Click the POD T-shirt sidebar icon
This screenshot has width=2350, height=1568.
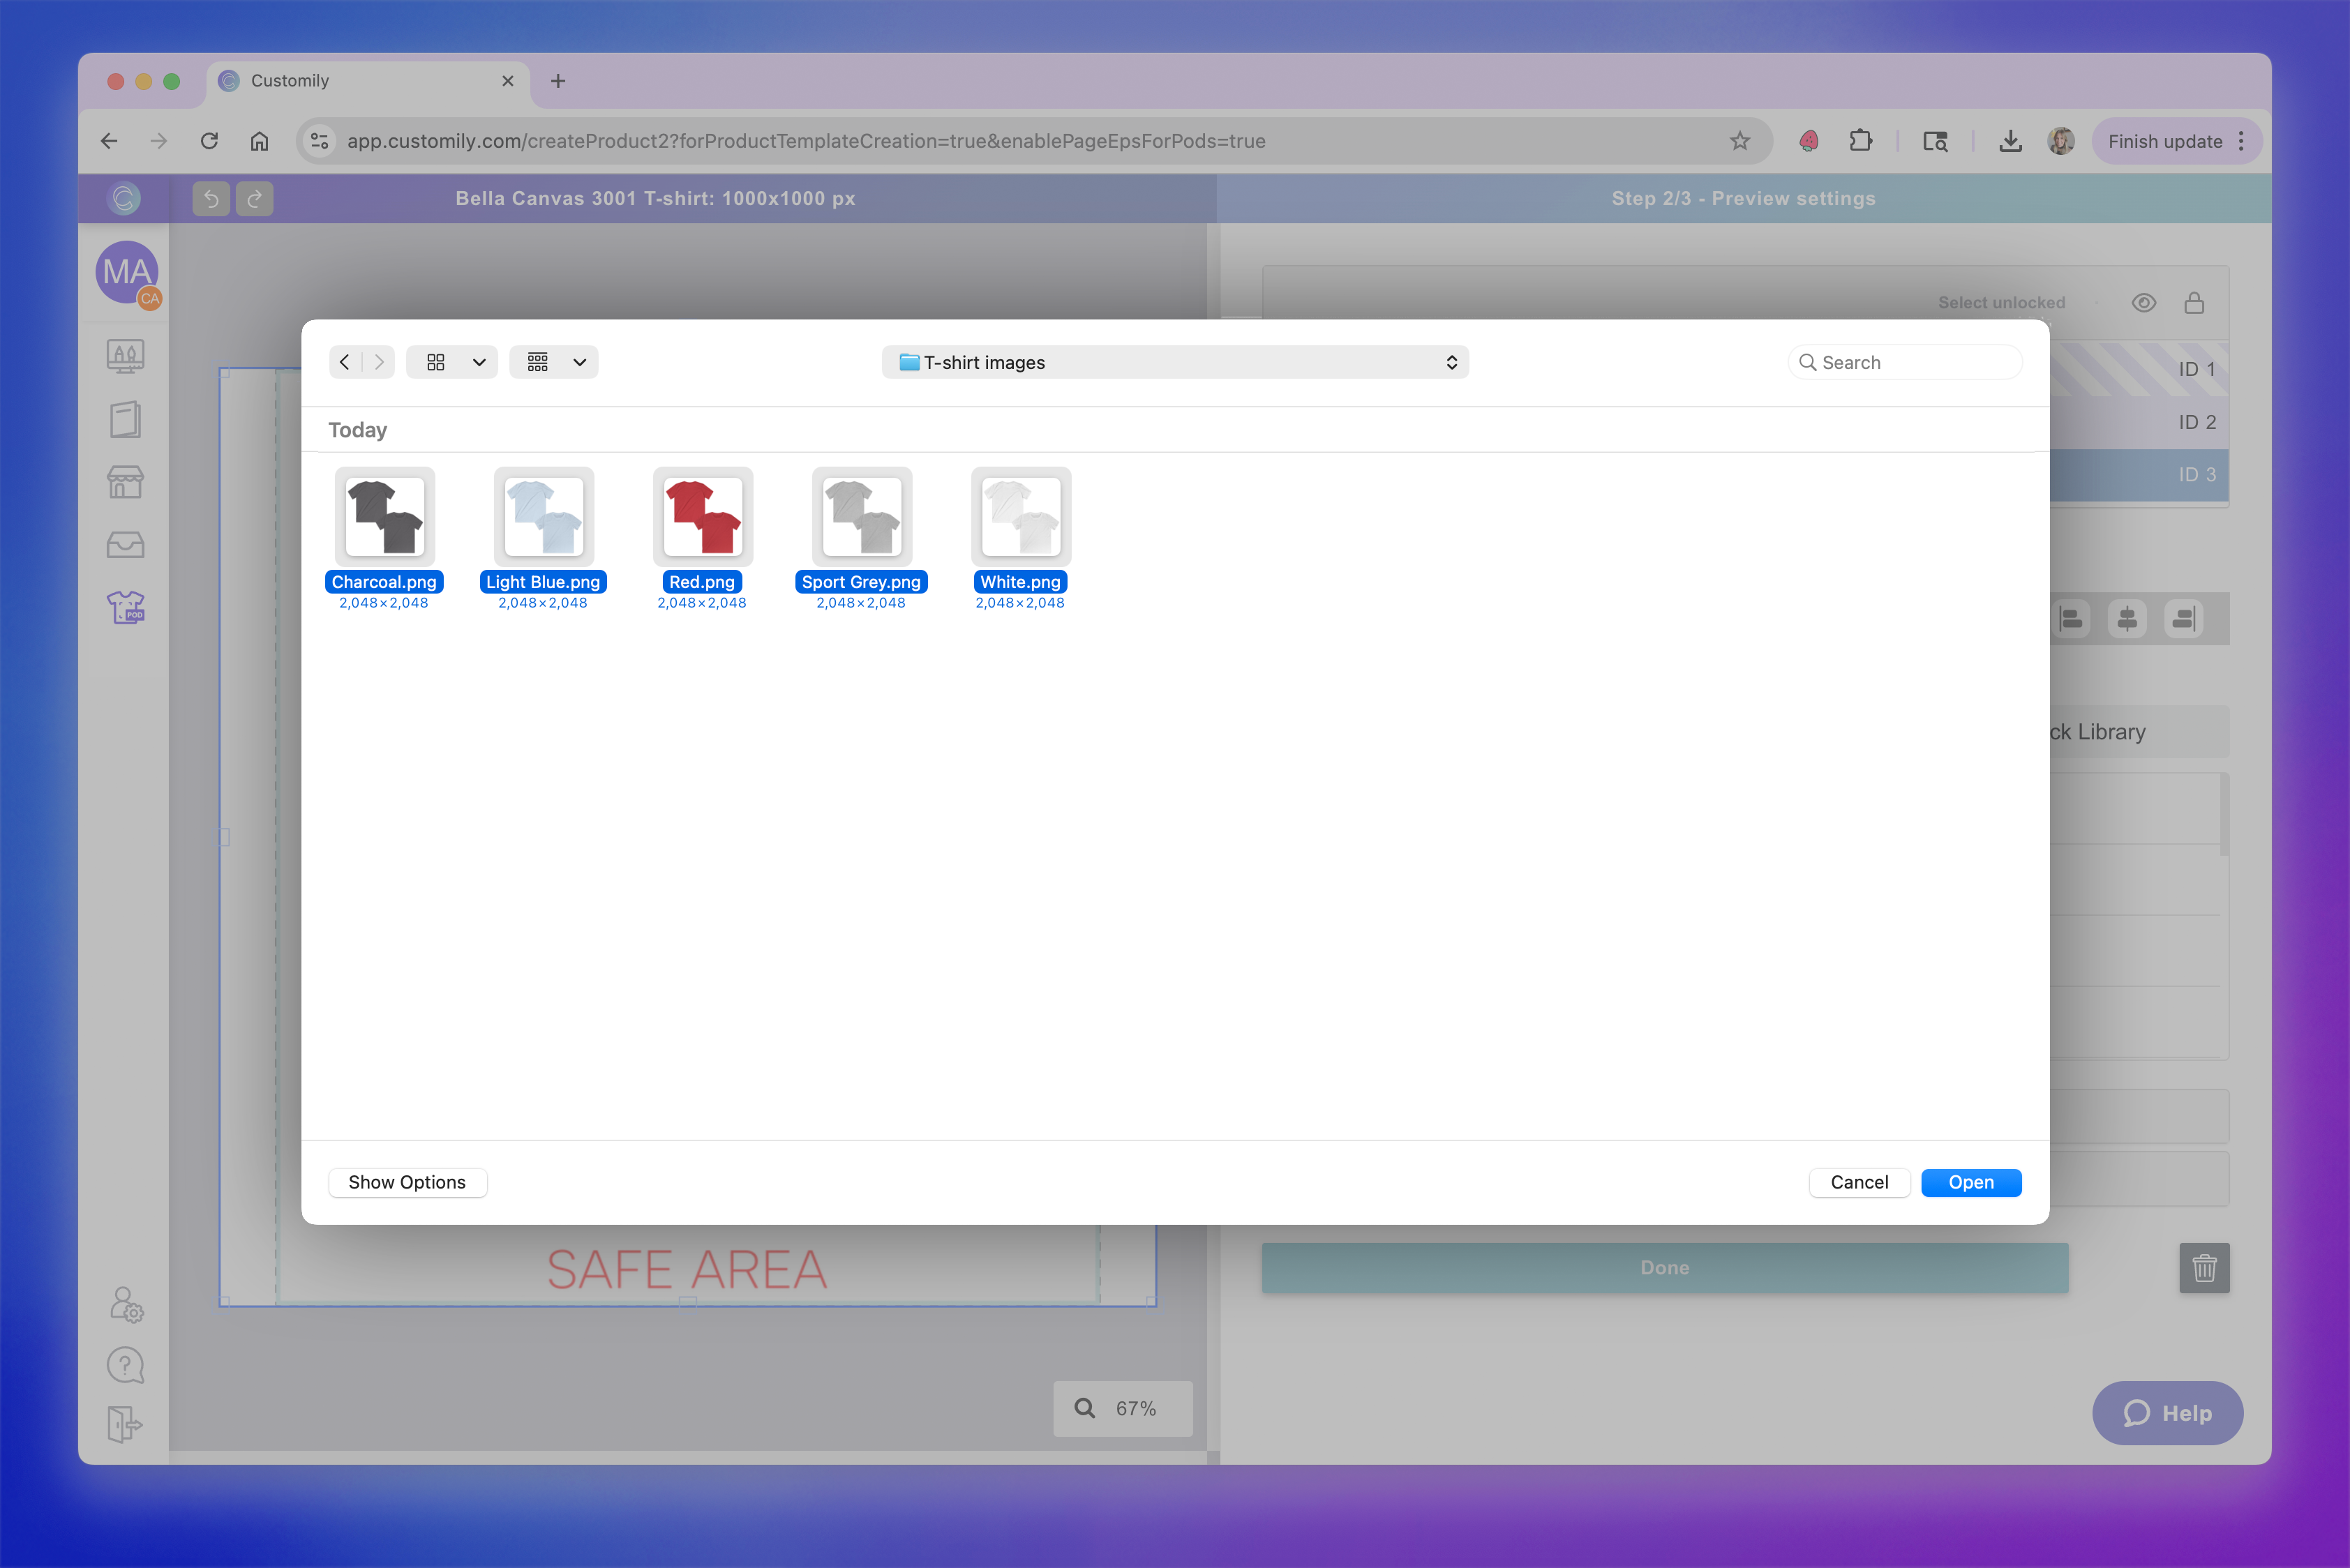coord(125,607)
